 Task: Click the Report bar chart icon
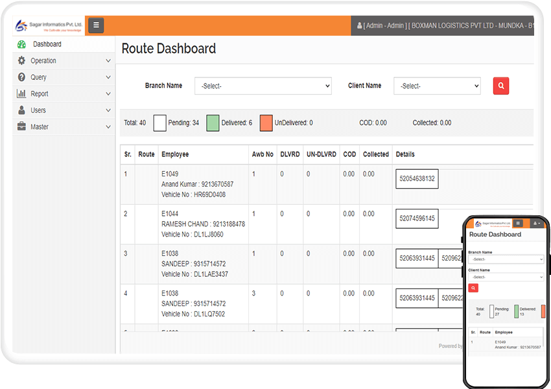21,94
